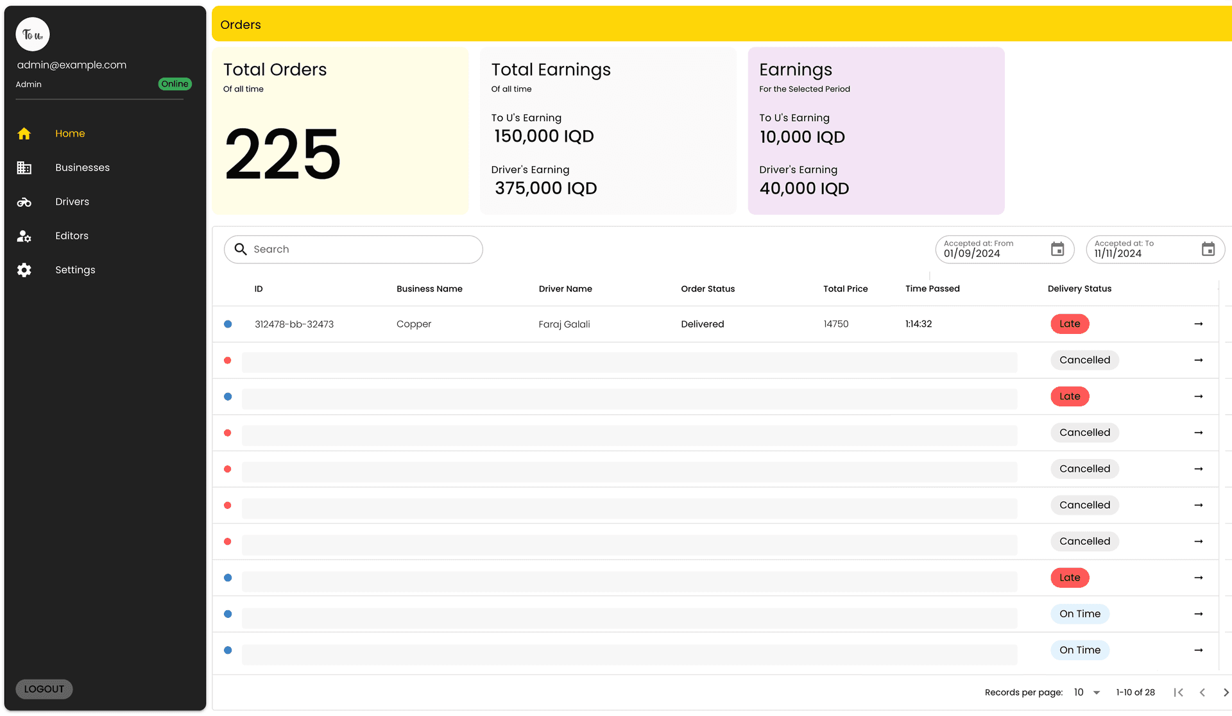Click the Home house icon in sidebar
The height and width of the screenshot is (716, 1232).
tap(24, 133)
